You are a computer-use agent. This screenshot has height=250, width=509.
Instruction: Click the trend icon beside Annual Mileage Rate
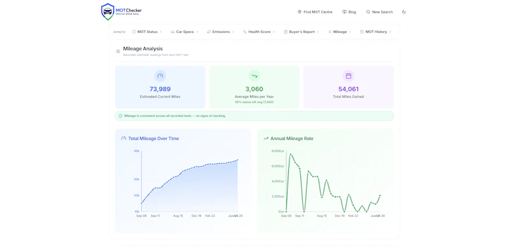point(266,138)
